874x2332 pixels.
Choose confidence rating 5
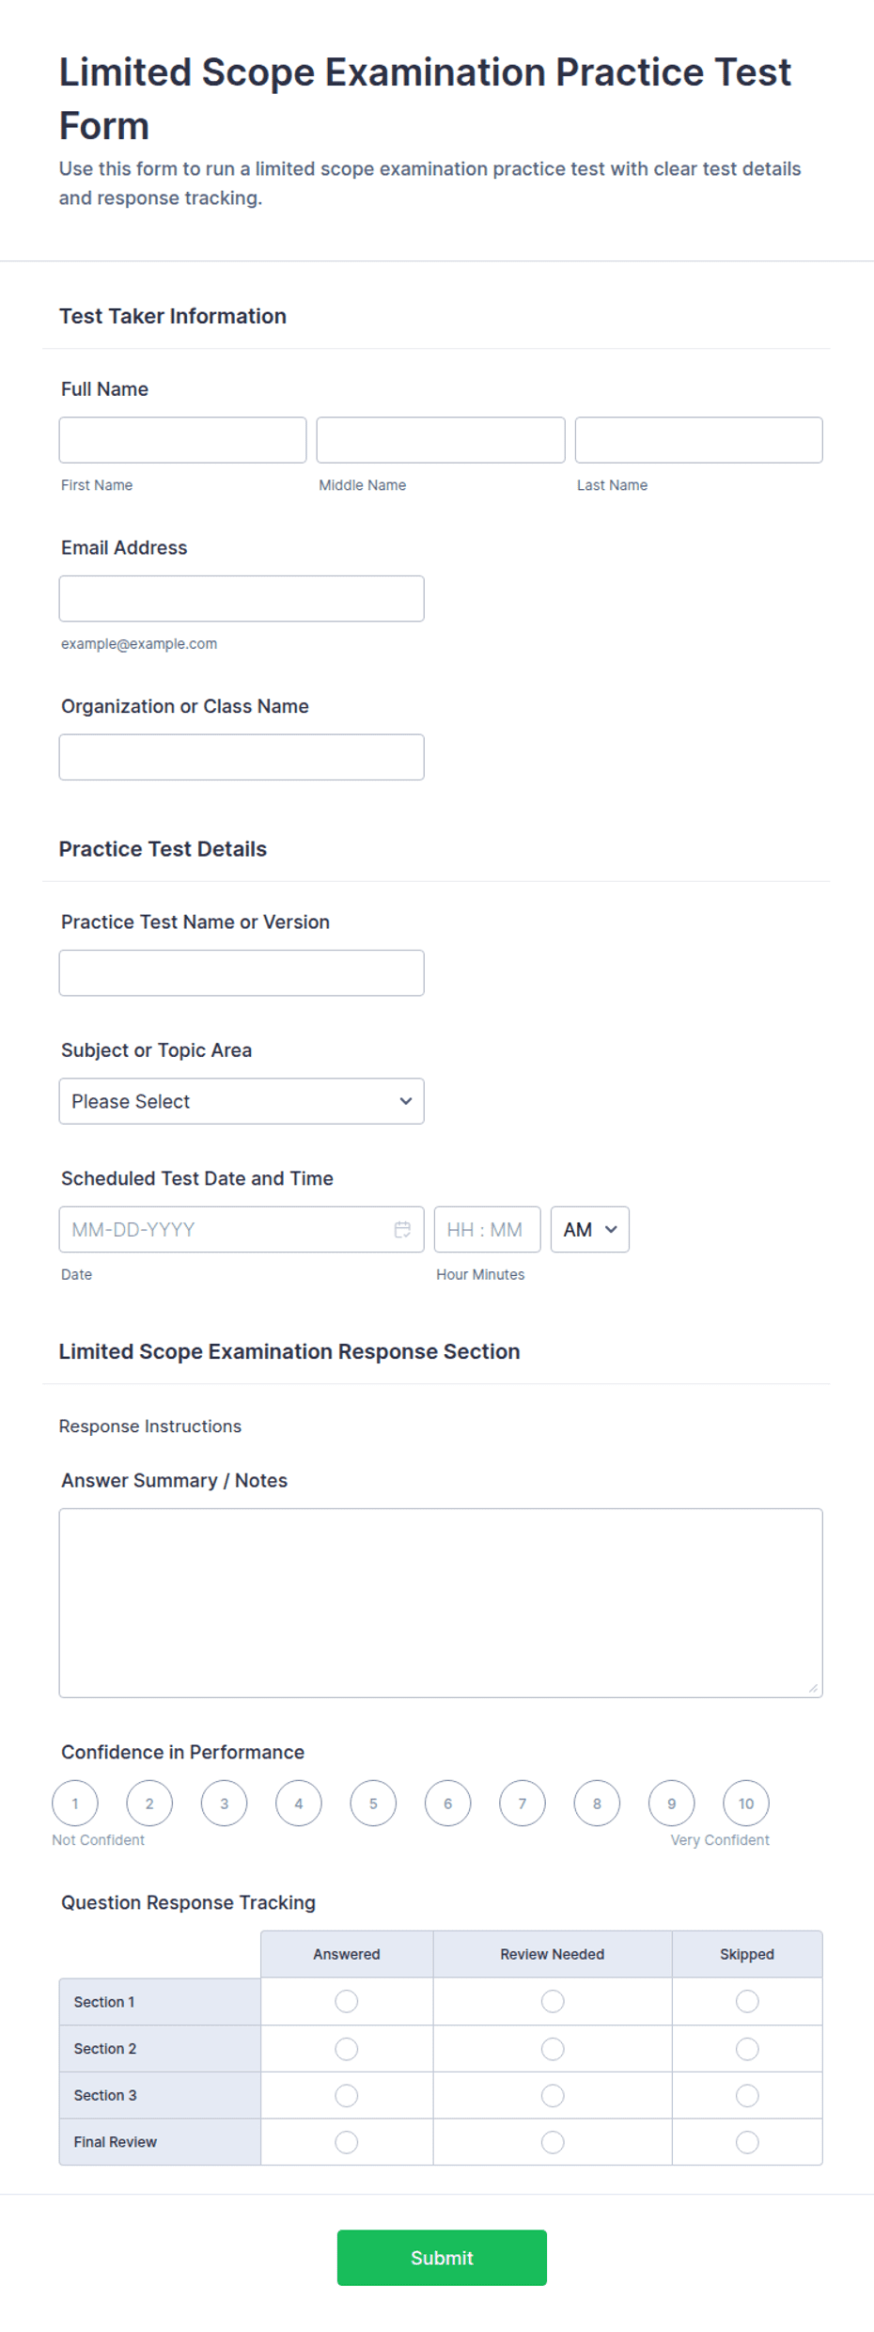pos(373,1804)
